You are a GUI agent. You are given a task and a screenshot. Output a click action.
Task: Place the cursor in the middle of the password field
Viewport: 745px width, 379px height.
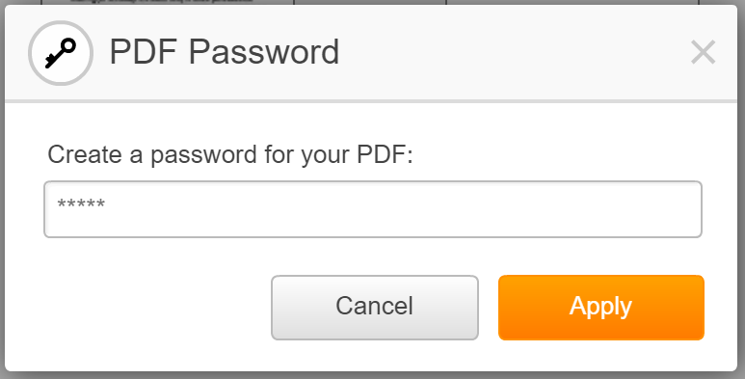tap(372, 209)
